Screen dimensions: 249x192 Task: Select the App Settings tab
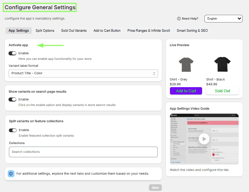[18, 31]
